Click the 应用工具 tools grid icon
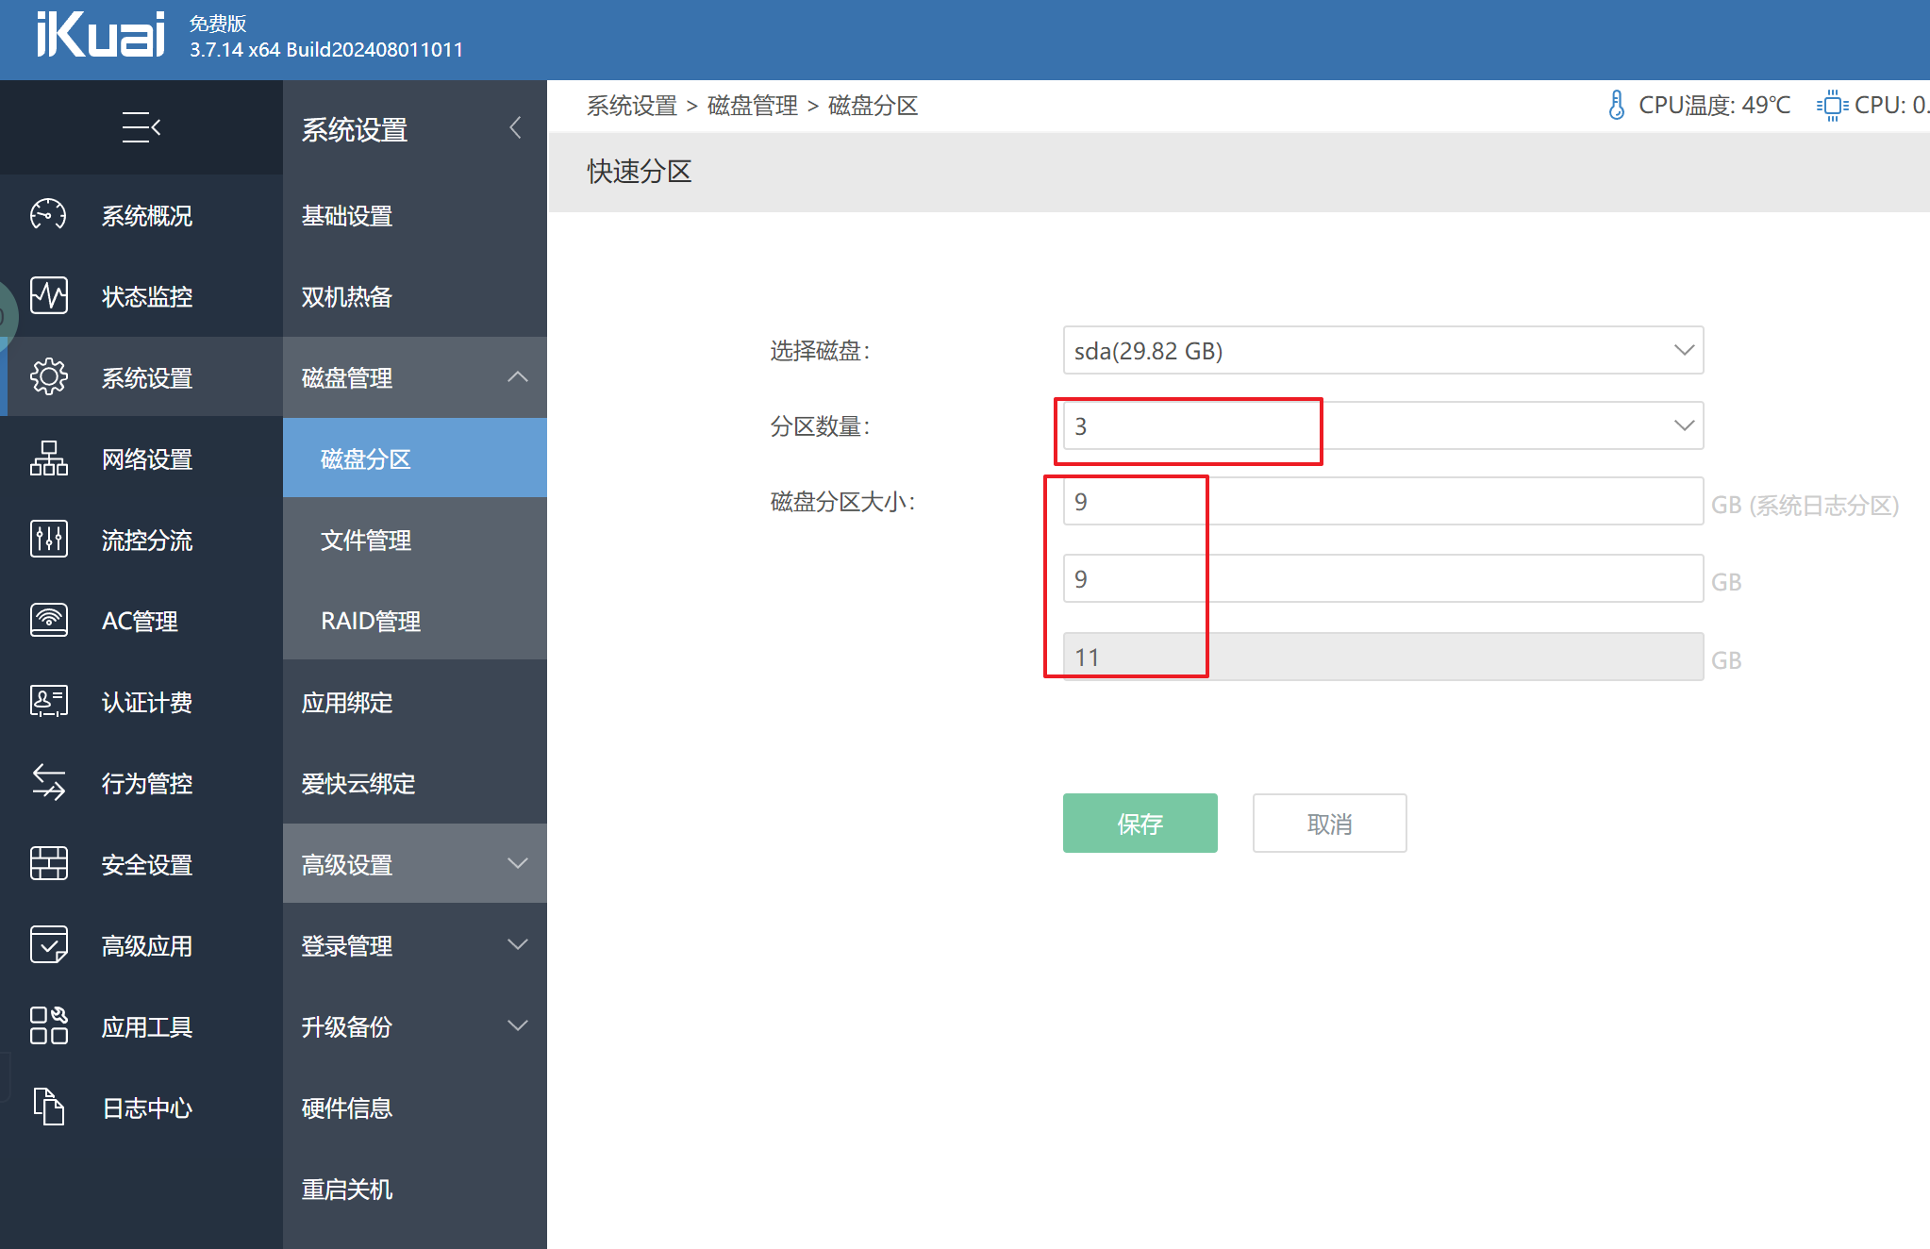This screenshot has height=1249, width=1930. click(x=48, y=1026)
